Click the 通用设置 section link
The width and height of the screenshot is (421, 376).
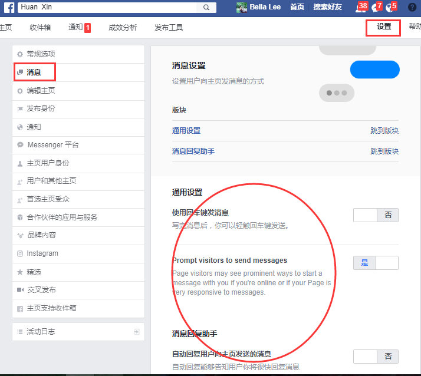pyautogui.click(x=186, y=131)
